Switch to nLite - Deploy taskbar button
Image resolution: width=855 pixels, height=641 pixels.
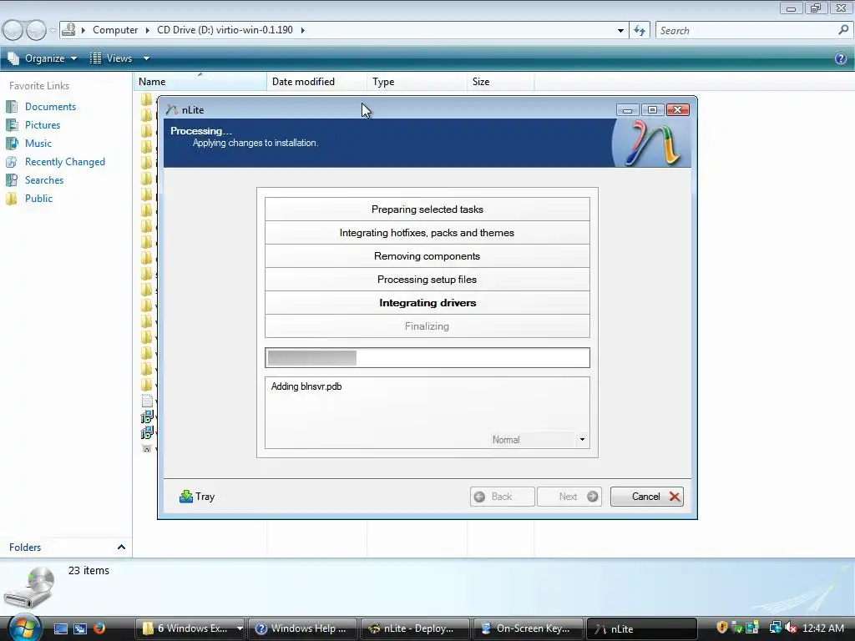[416, 628]
